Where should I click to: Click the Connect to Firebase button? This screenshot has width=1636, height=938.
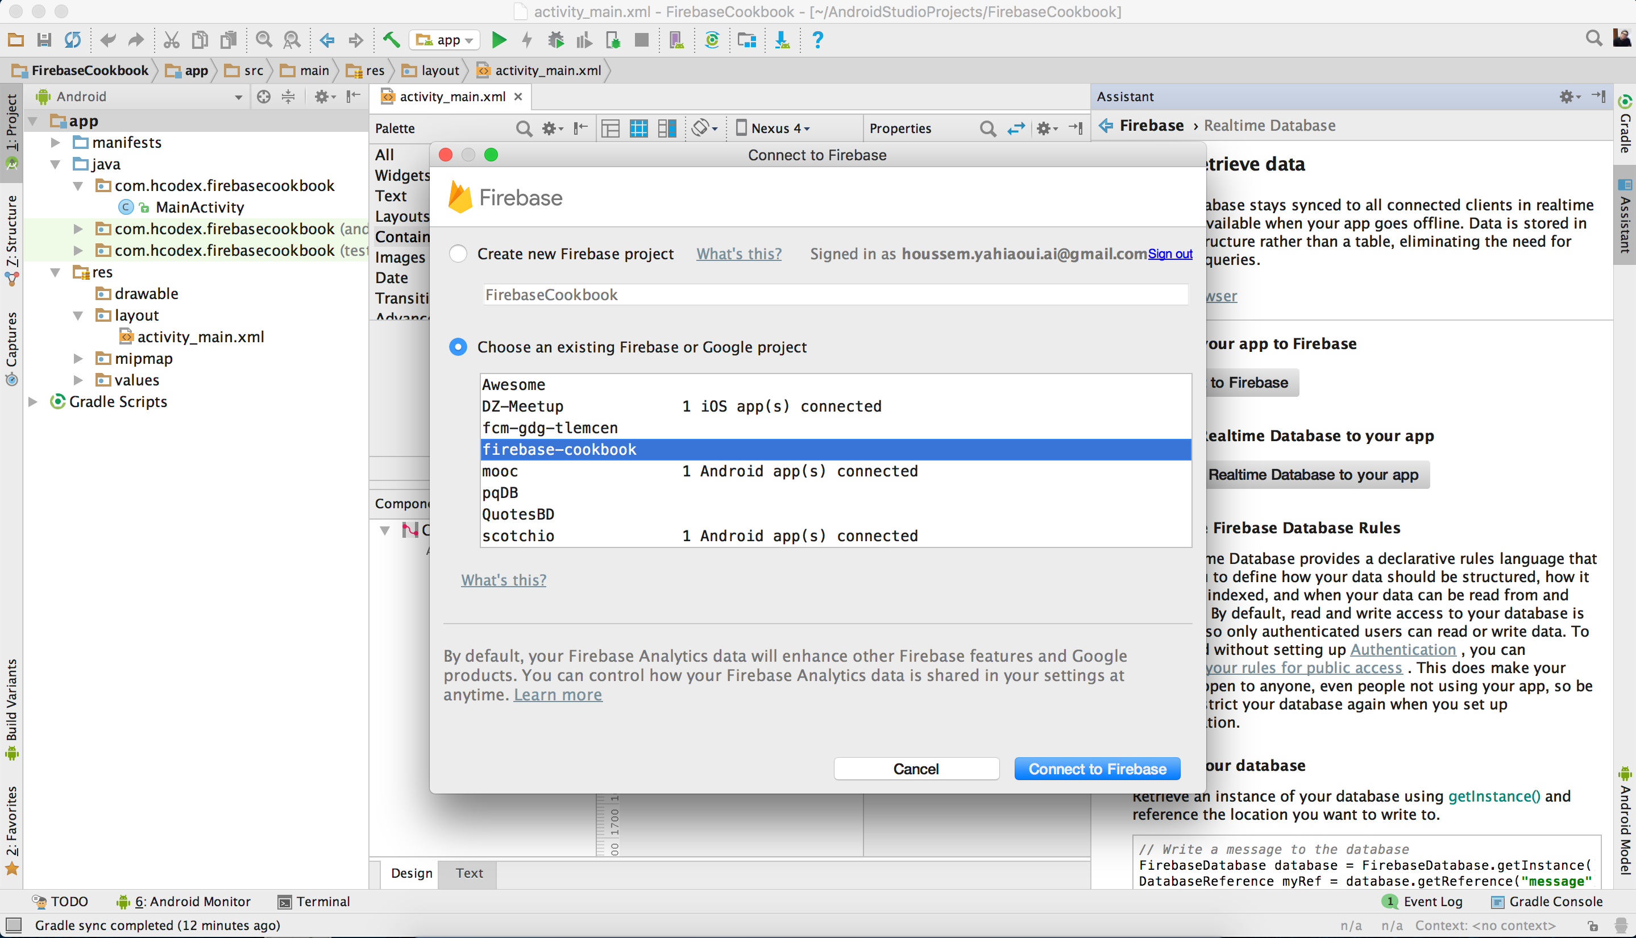[x=1096, y=769]
